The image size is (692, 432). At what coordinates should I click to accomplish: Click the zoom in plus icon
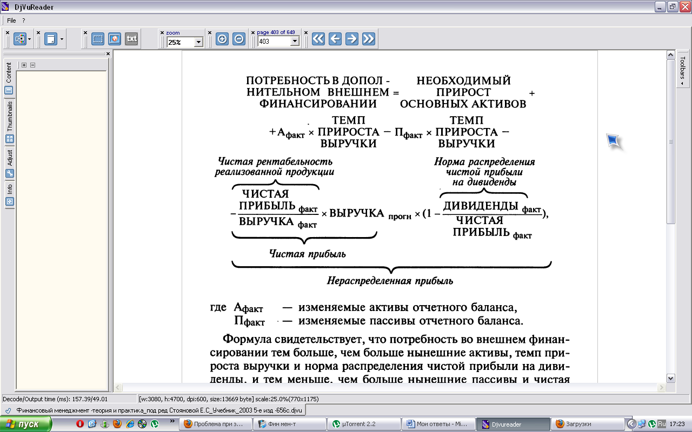tap(222, 39)
